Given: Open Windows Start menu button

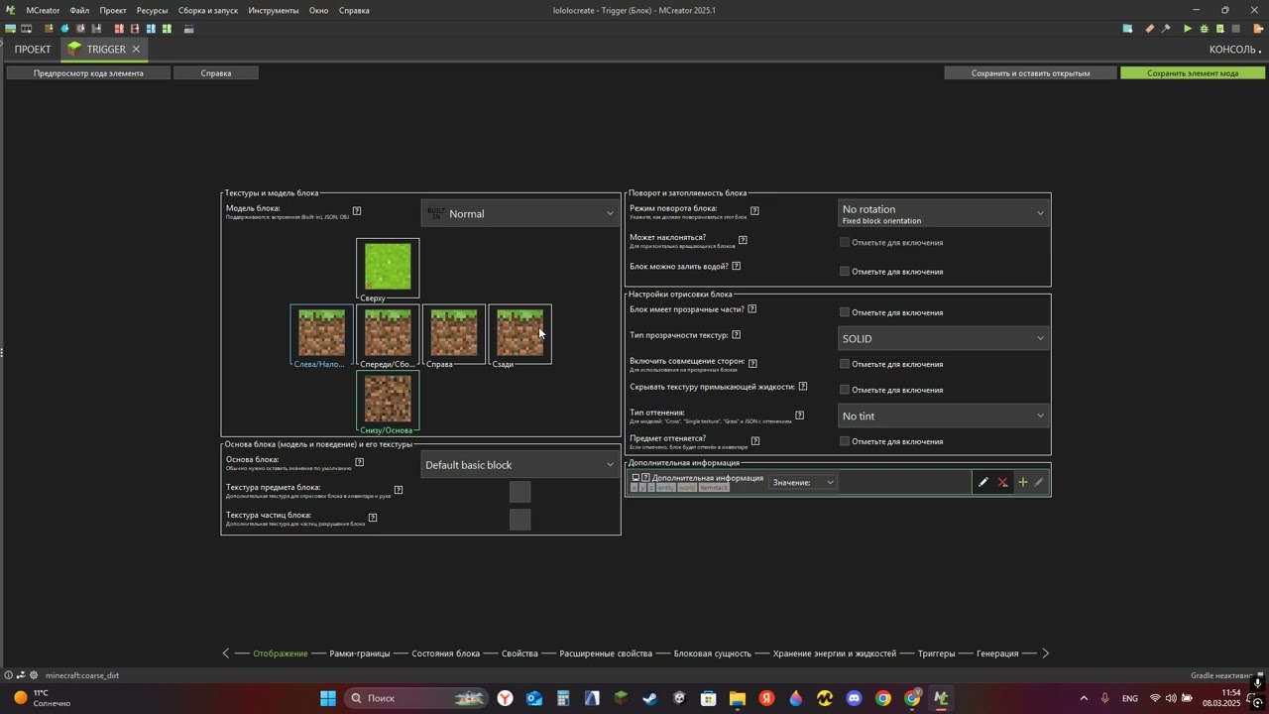Looking at the screenshot, I should coord(327,698).
